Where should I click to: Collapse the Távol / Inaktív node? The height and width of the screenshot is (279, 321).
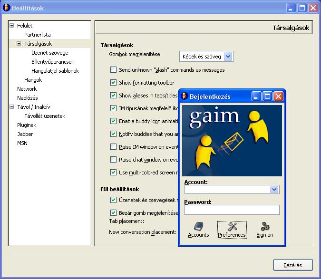point(12,107)
